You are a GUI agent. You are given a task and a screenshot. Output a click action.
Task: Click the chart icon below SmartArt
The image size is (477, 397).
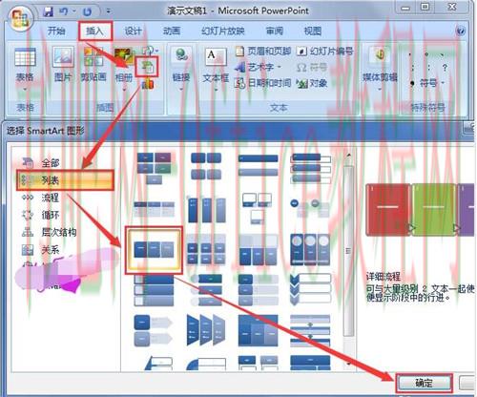pyautogui.click(x=147, y=84)
